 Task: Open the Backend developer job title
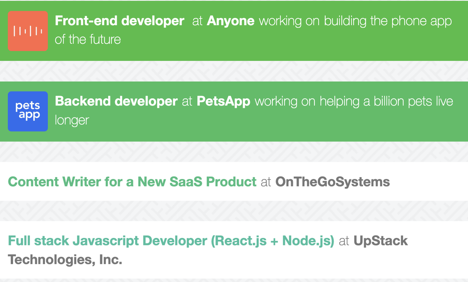point(117,101)
